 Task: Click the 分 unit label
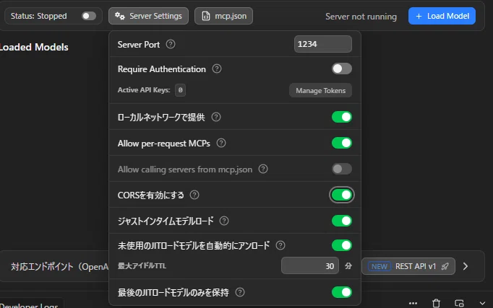coord(348,266)
